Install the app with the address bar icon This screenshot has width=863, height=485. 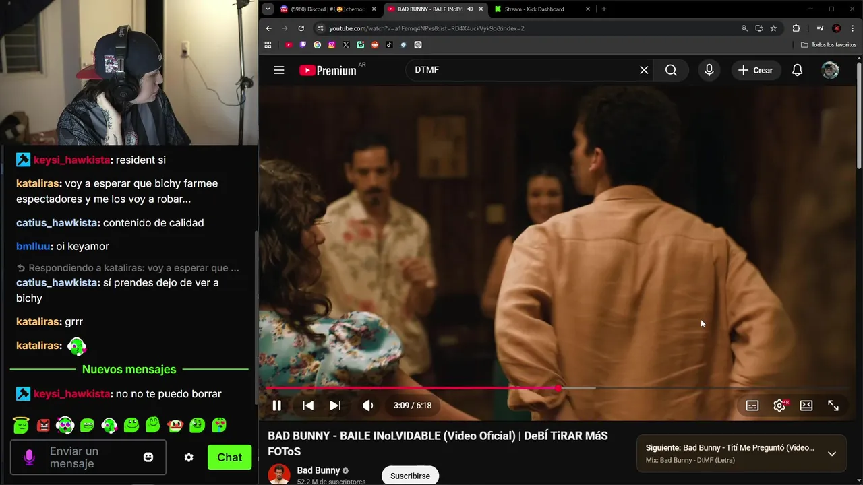758,28
